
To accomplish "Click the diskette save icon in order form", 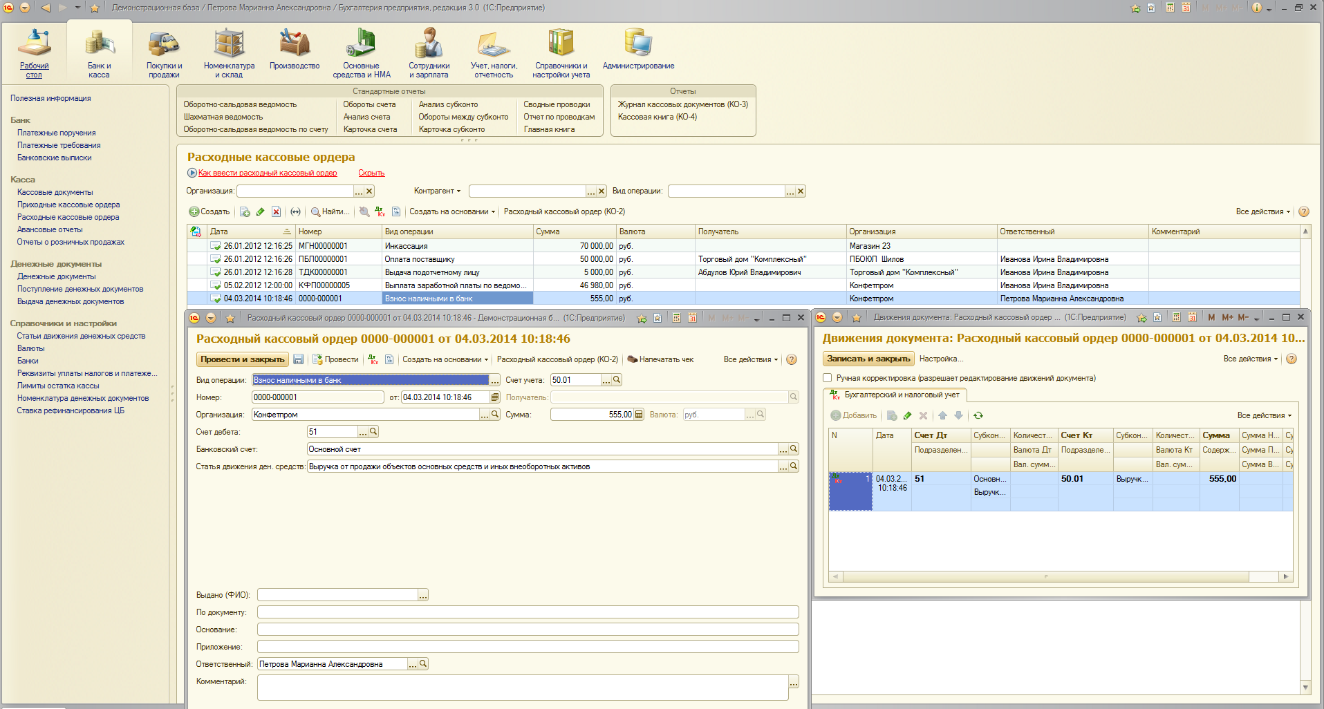I will point(299,359).
